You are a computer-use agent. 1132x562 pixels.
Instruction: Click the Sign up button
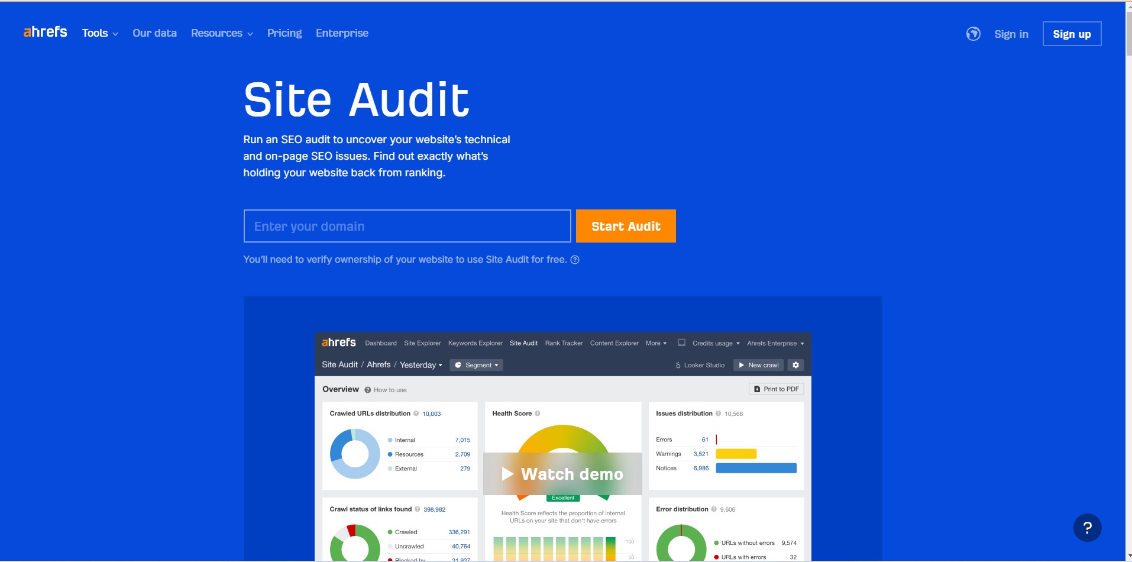tap(1072, 34)
